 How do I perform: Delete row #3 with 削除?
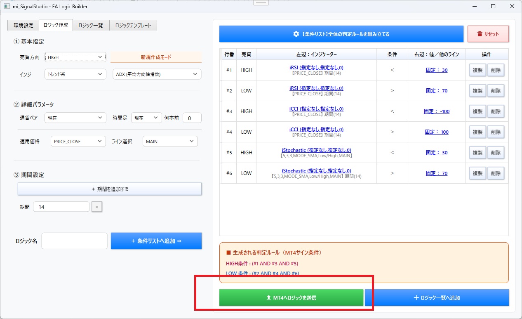496,111
